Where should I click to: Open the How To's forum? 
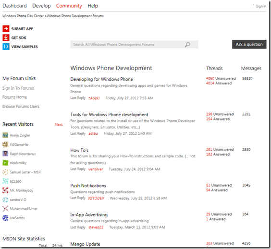pyautogui.click(x=79, y=150)
